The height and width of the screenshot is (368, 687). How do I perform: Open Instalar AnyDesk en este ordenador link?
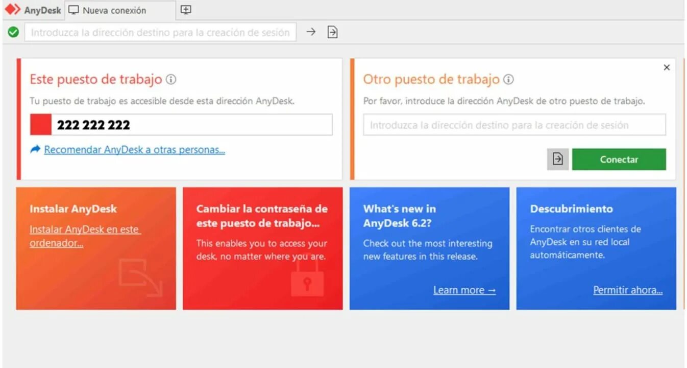(85, 236)
